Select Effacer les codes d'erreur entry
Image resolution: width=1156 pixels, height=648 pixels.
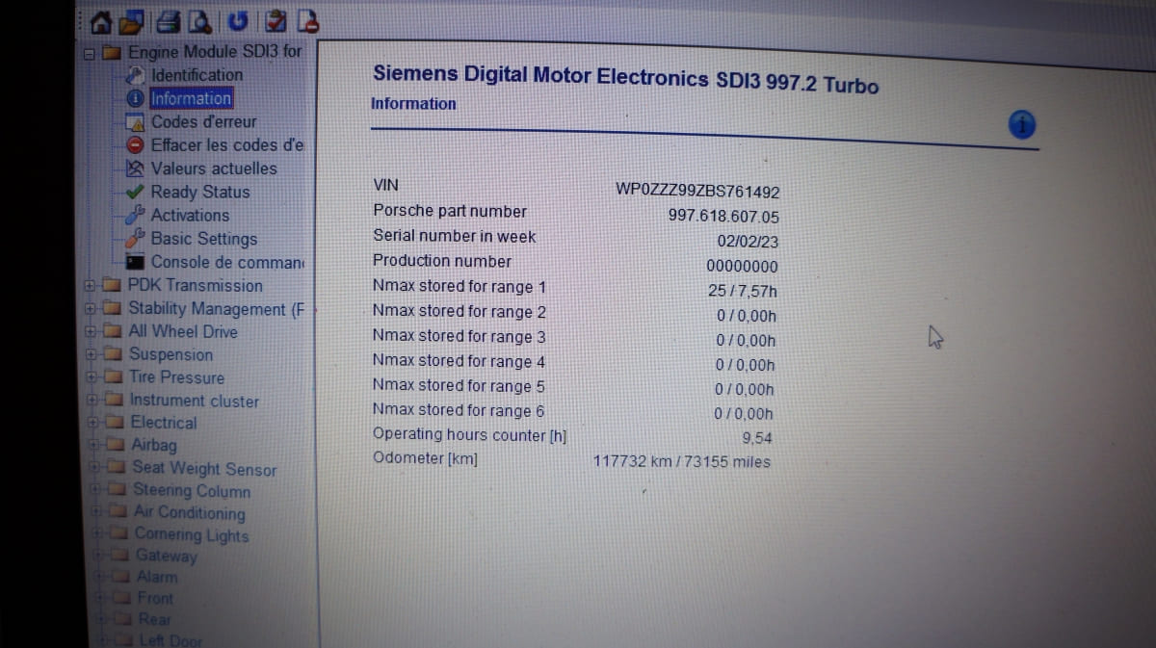[x=226, y=145]
